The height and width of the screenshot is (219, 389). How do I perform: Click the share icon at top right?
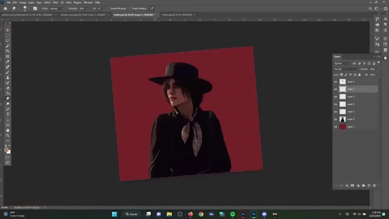pos(386,9)
